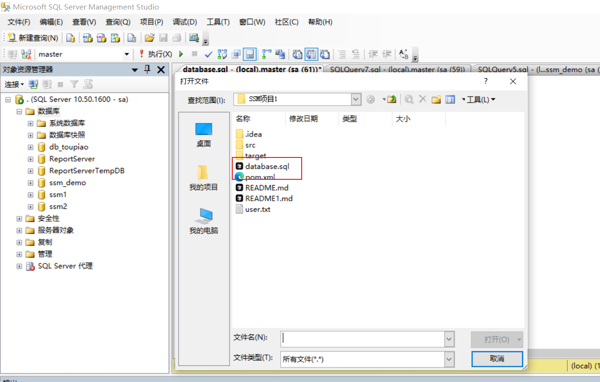600x382 pixels.
Task: Click the blue parse checkmark icon
Action: [x=208, y=54]
